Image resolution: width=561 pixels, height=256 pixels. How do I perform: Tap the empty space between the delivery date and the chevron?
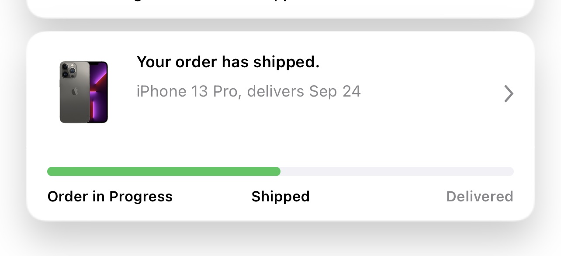coord(433,92)
